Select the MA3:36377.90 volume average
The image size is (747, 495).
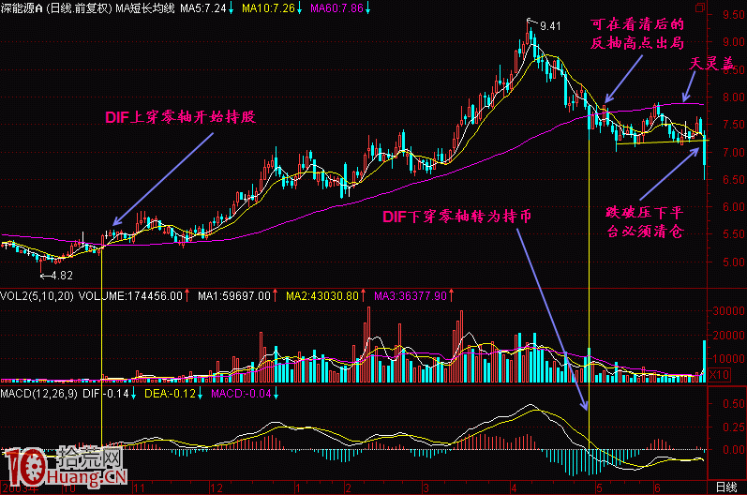tap(411, 296)
